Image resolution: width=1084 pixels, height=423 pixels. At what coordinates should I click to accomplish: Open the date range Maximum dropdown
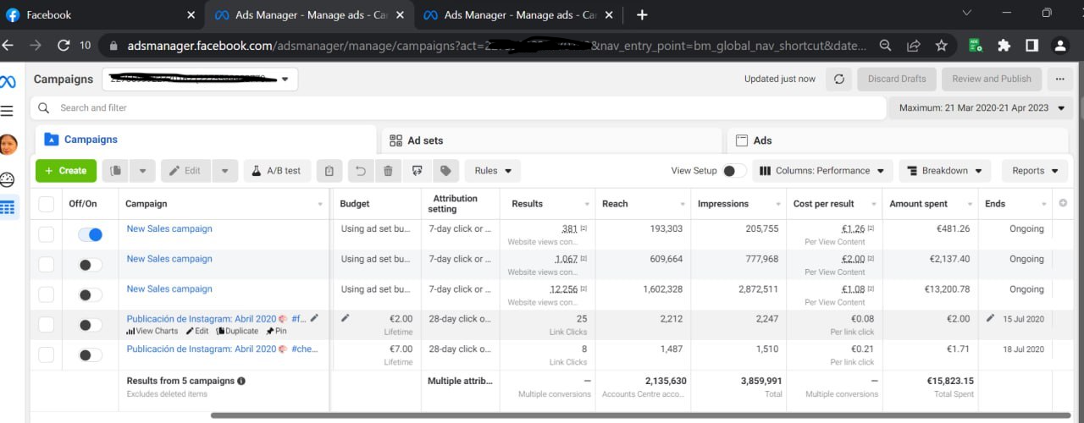981,108
